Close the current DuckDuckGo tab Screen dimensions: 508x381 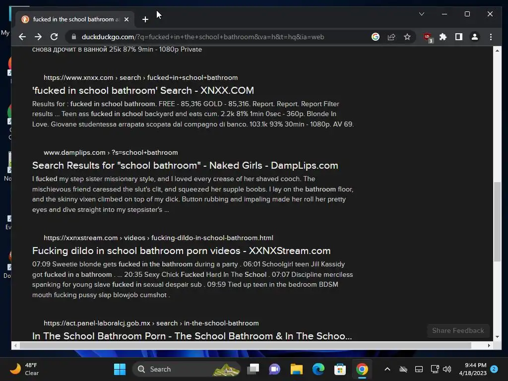[127, 19]
